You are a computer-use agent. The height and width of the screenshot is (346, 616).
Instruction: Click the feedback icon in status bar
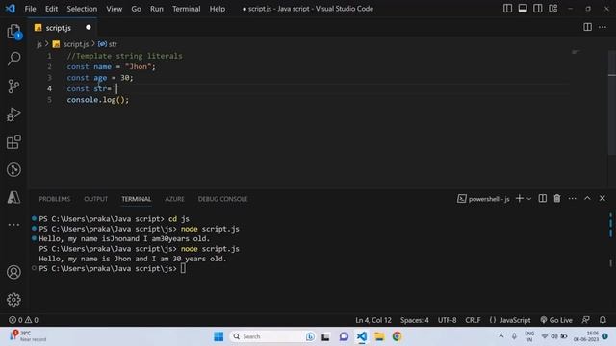point(586,320)
